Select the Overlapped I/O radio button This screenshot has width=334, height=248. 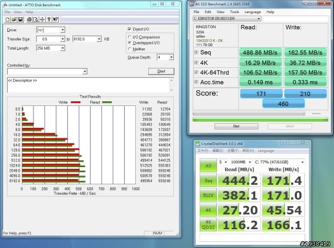(x=129, y=43)
